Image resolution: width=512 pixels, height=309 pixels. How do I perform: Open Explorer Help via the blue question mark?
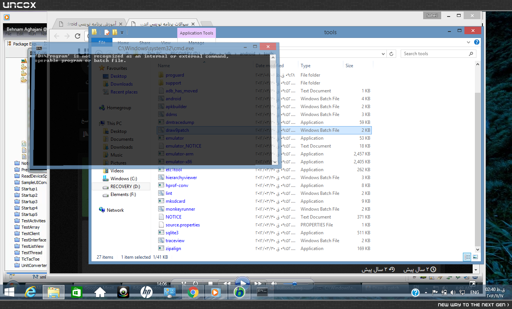click(x=477, y=42)
